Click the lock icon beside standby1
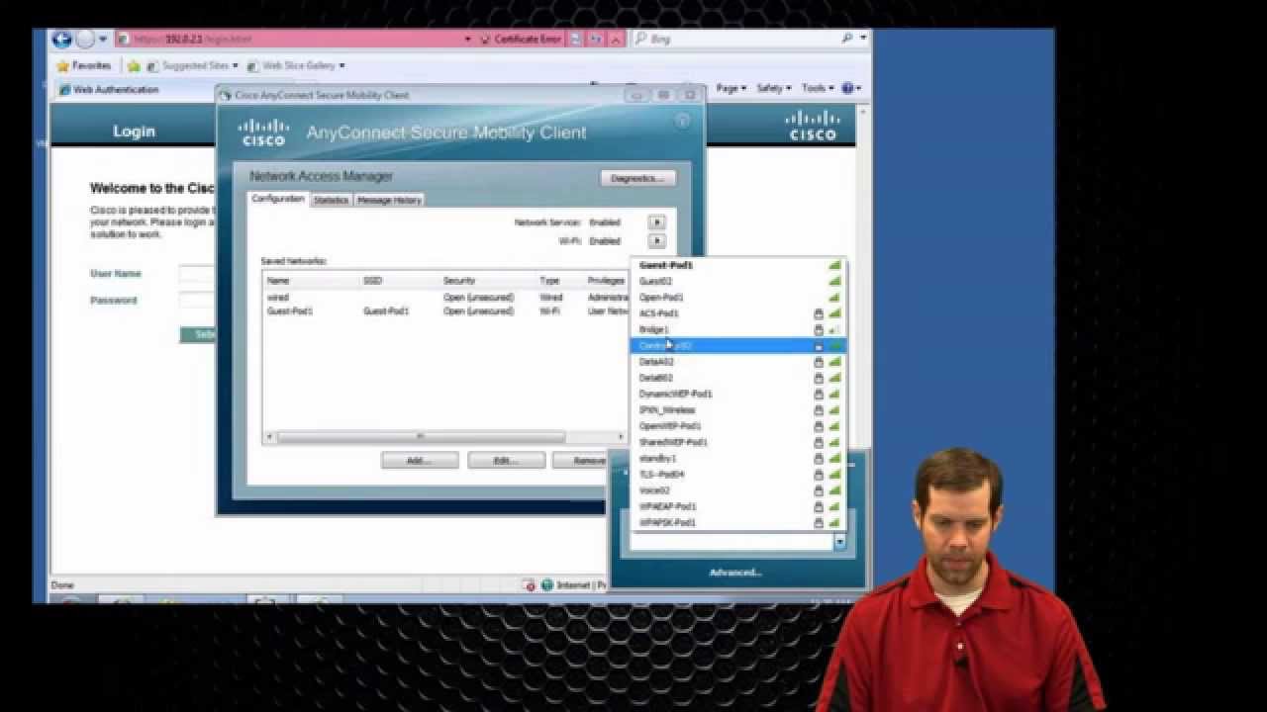This screenshot has width=1267, height=712. [819, 458]
